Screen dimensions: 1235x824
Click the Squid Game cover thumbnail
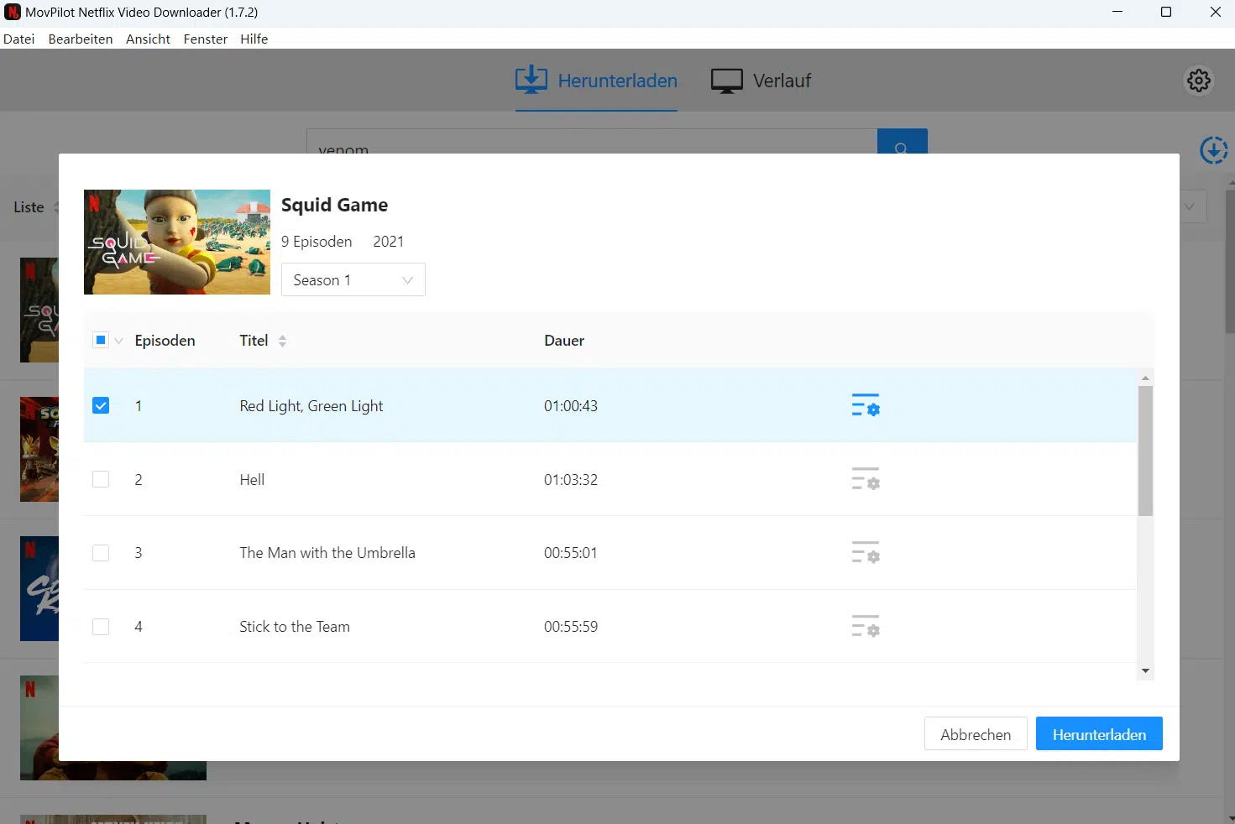pos(177,242)
